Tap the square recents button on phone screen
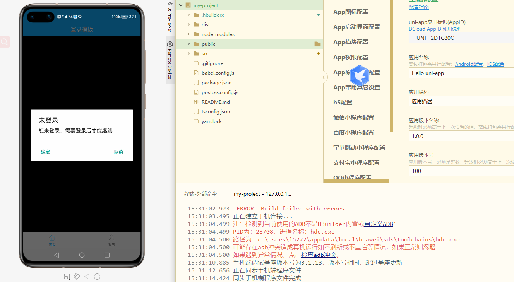 [107, 255]
